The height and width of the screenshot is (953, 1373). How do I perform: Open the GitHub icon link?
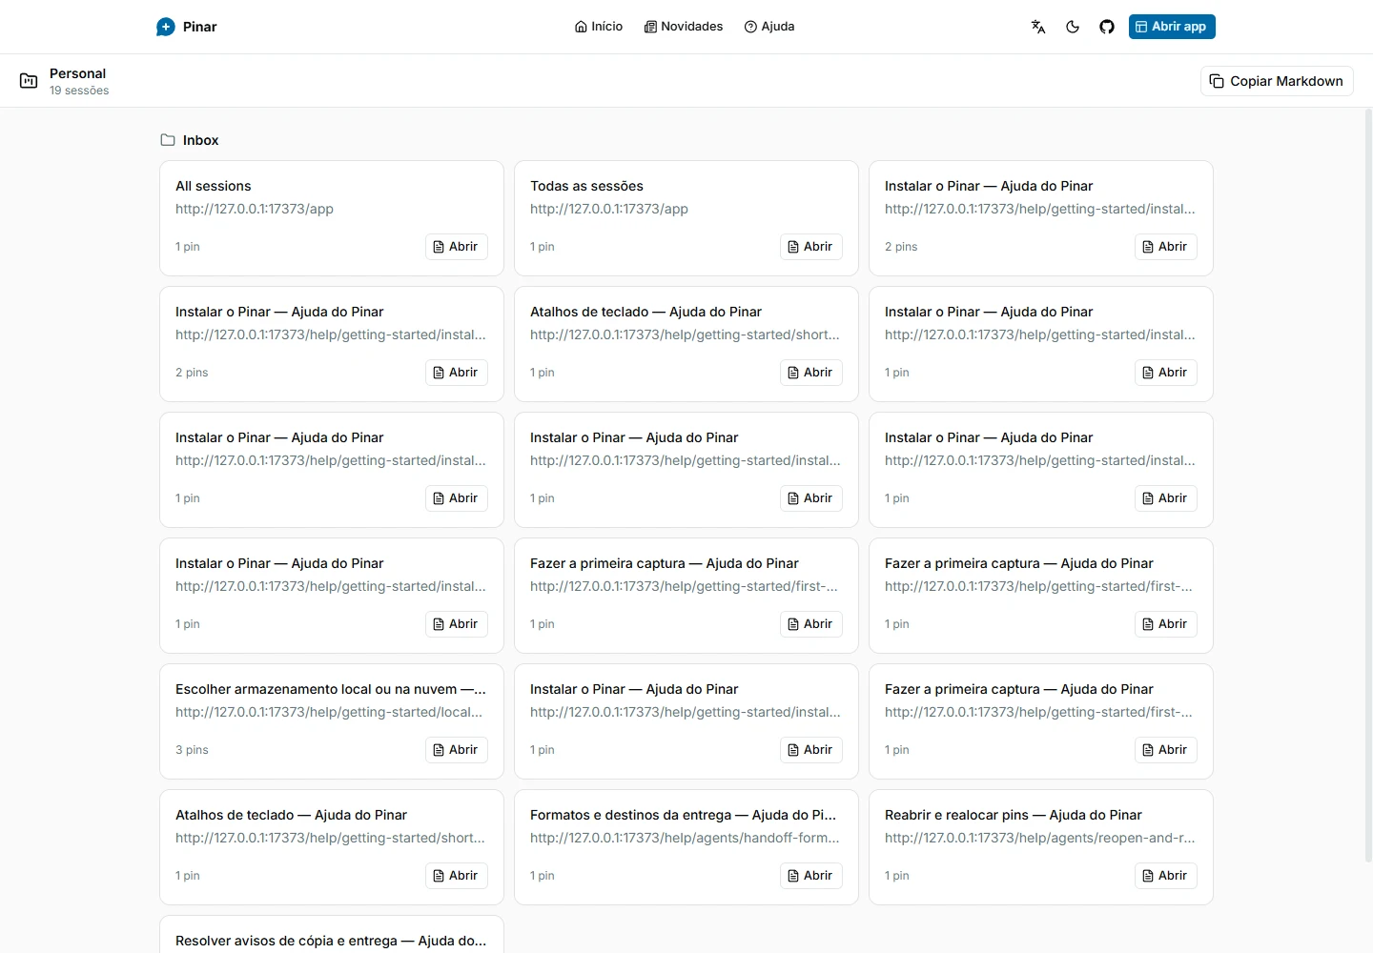point(1107,27)
